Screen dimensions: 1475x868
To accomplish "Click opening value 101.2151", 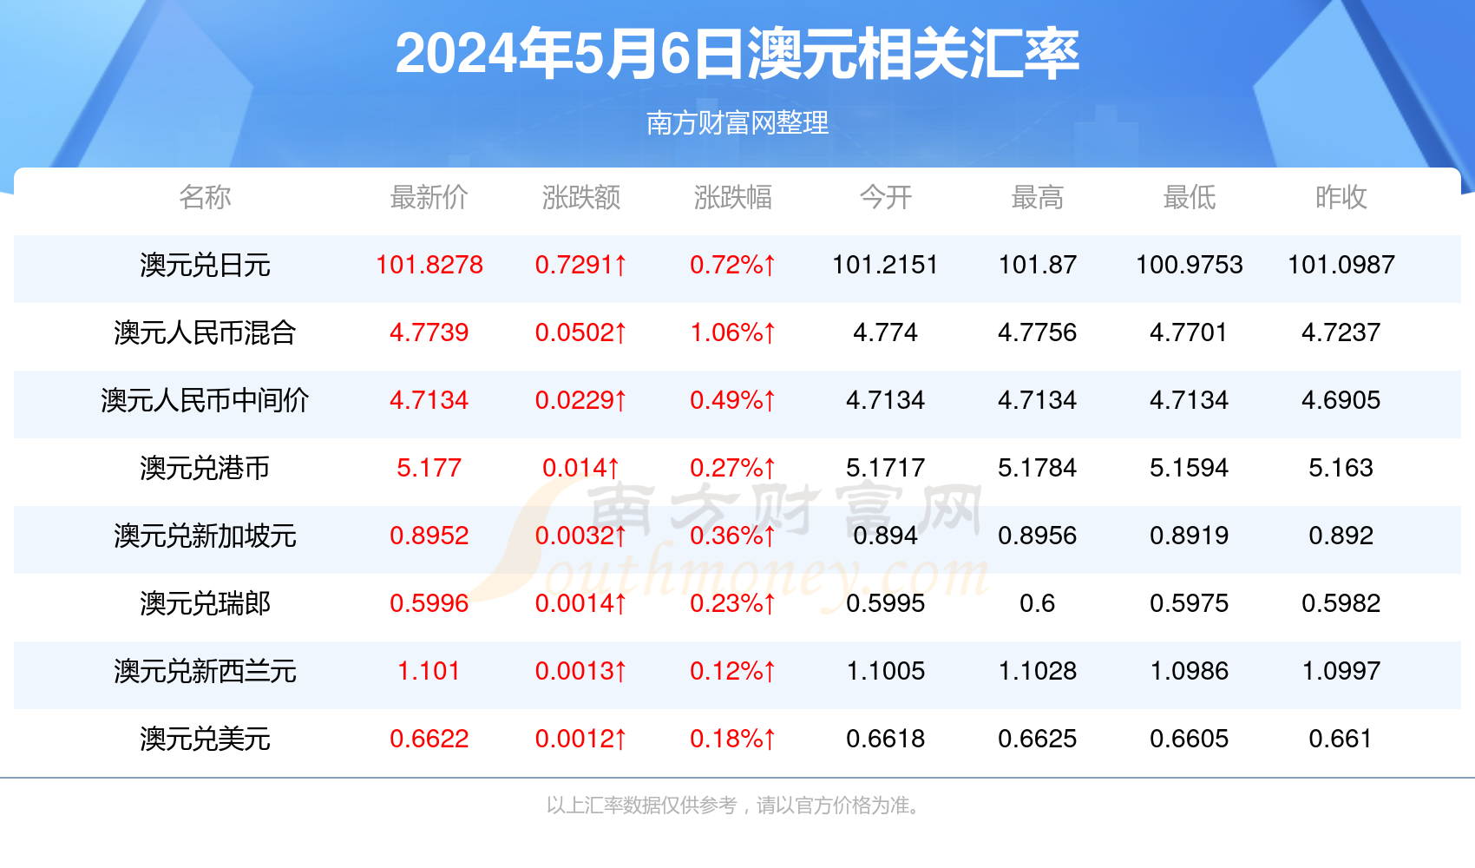I will click(885, 265).
